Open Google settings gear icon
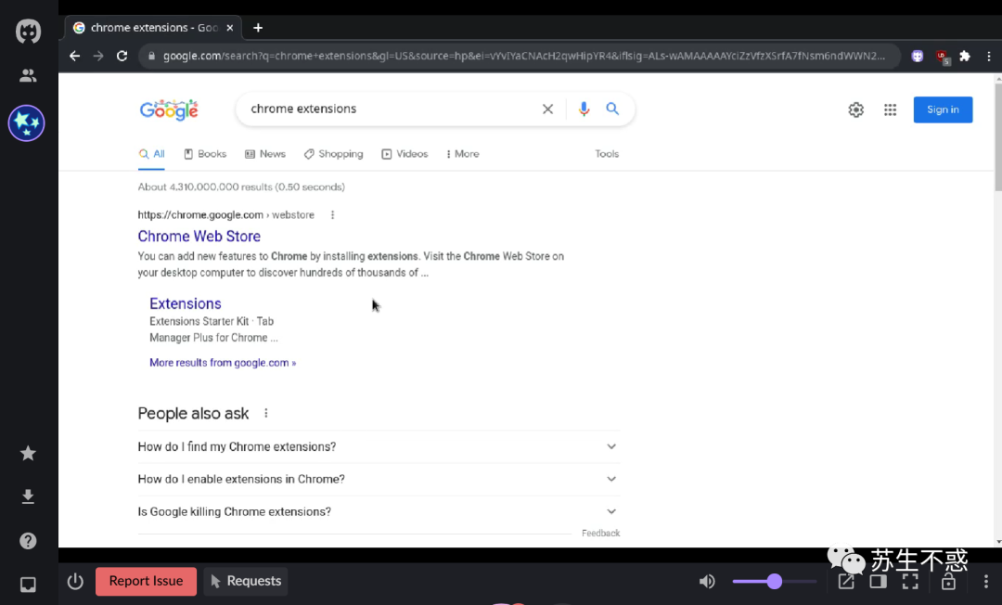The image size is (1002, 605). [855, 109]
